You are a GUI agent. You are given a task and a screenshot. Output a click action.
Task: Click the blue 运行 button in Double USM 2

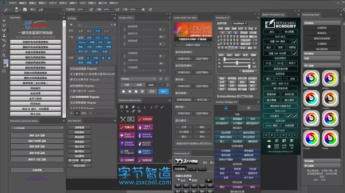163,92
